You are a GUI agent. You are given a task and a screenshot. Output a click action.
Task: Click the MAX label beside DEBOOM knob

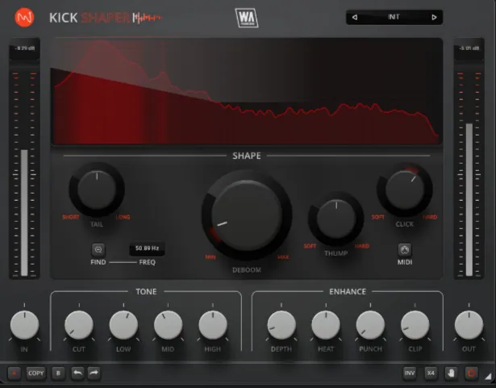pos(283,257)
